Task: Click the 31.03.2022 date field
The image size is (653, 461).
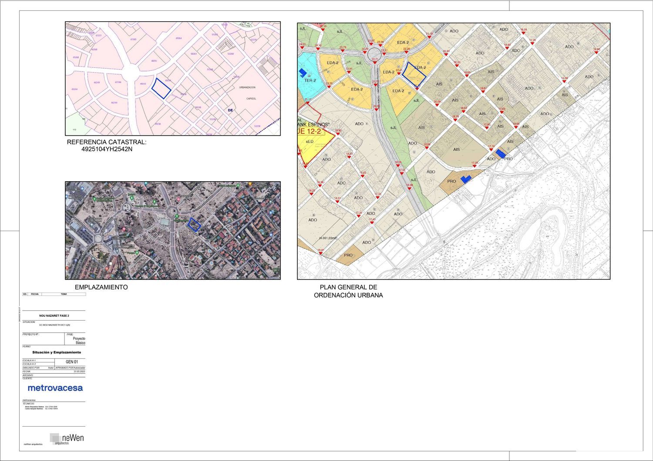Action: tap(79, 372)
